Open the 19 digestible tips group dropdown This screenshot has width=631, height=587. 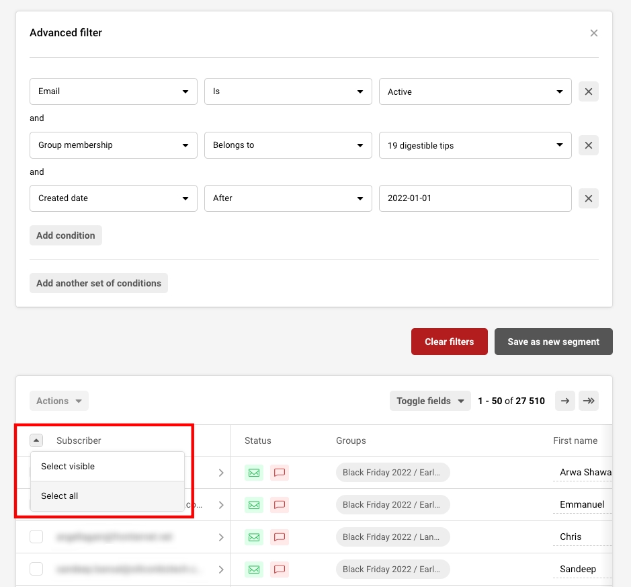474,145
